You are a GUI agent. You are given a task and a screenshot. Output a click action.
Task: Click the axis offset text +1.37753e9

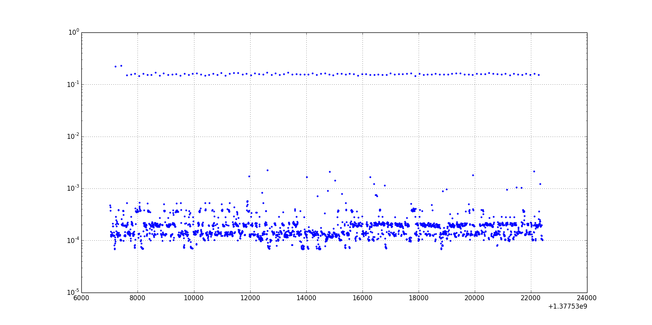[568, 306]
